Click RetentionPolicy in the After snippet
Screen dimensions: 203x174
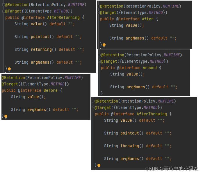tap(143, 6)
